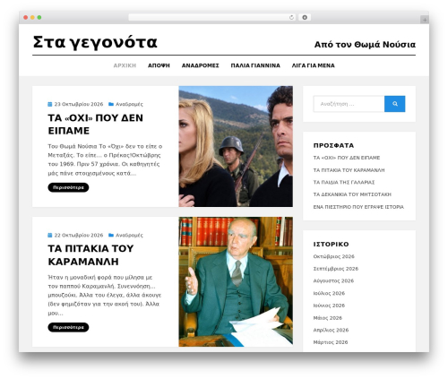Viewport: 448px width, 379px height.
Task: Click Περισσότερα button under ΤΑ «ΟΧΙ» post
Action: click(x=68, y=187)
